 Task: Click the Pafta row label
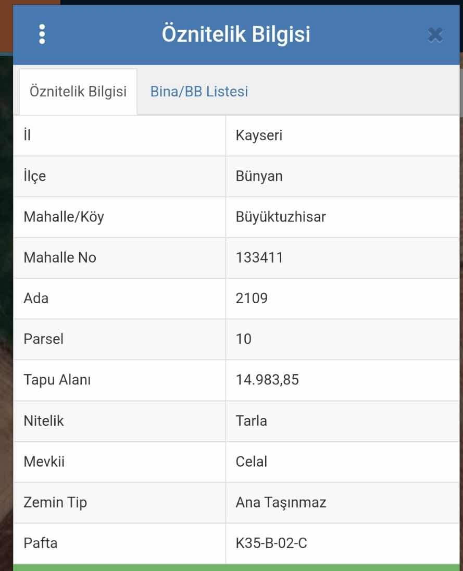pyautogui.click(x=41, y=543)
